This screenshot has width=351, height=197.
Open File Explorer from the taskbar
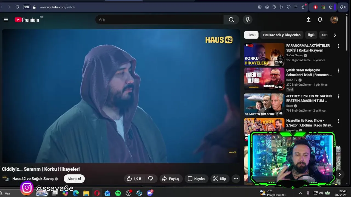[86, 193]
